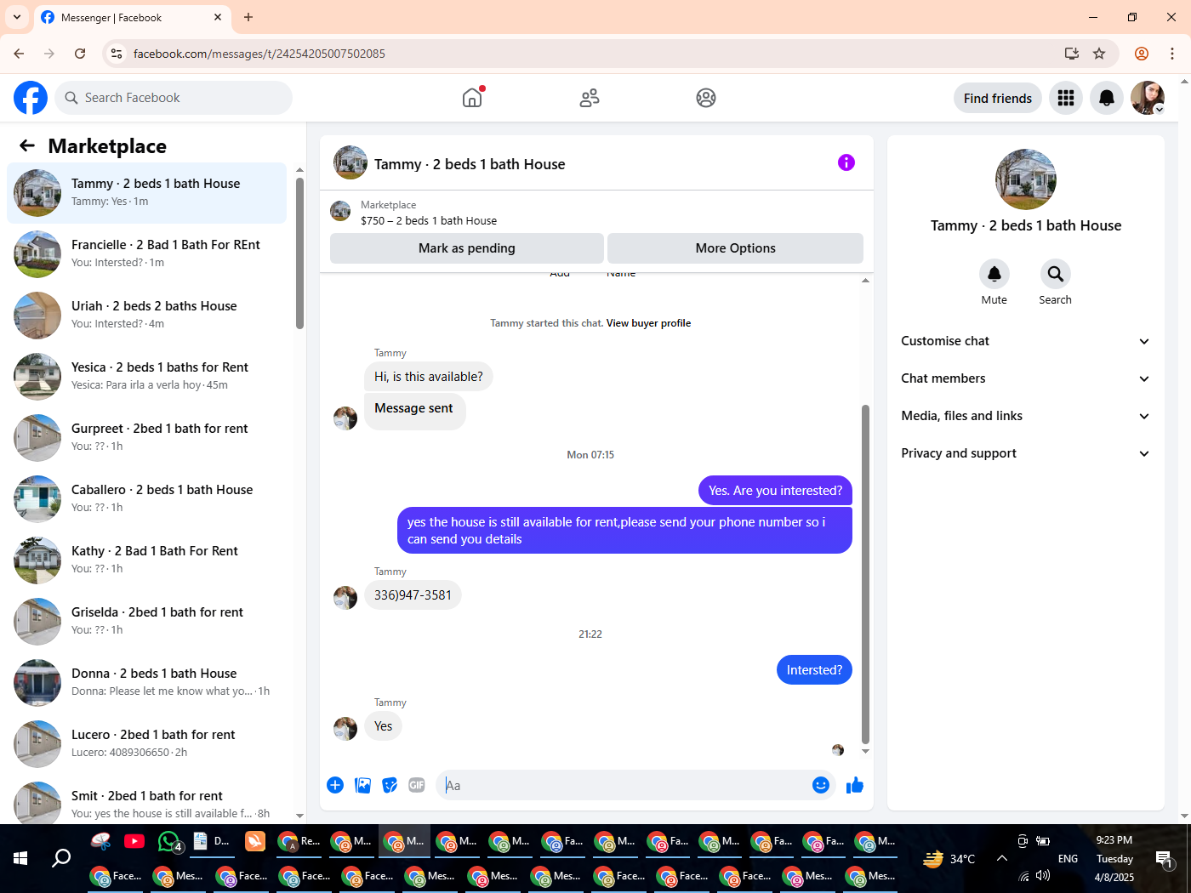This screenshot has width=1191, height=893.
Task: Choose a GIF in the composer
Action: (x=417, y=785)
